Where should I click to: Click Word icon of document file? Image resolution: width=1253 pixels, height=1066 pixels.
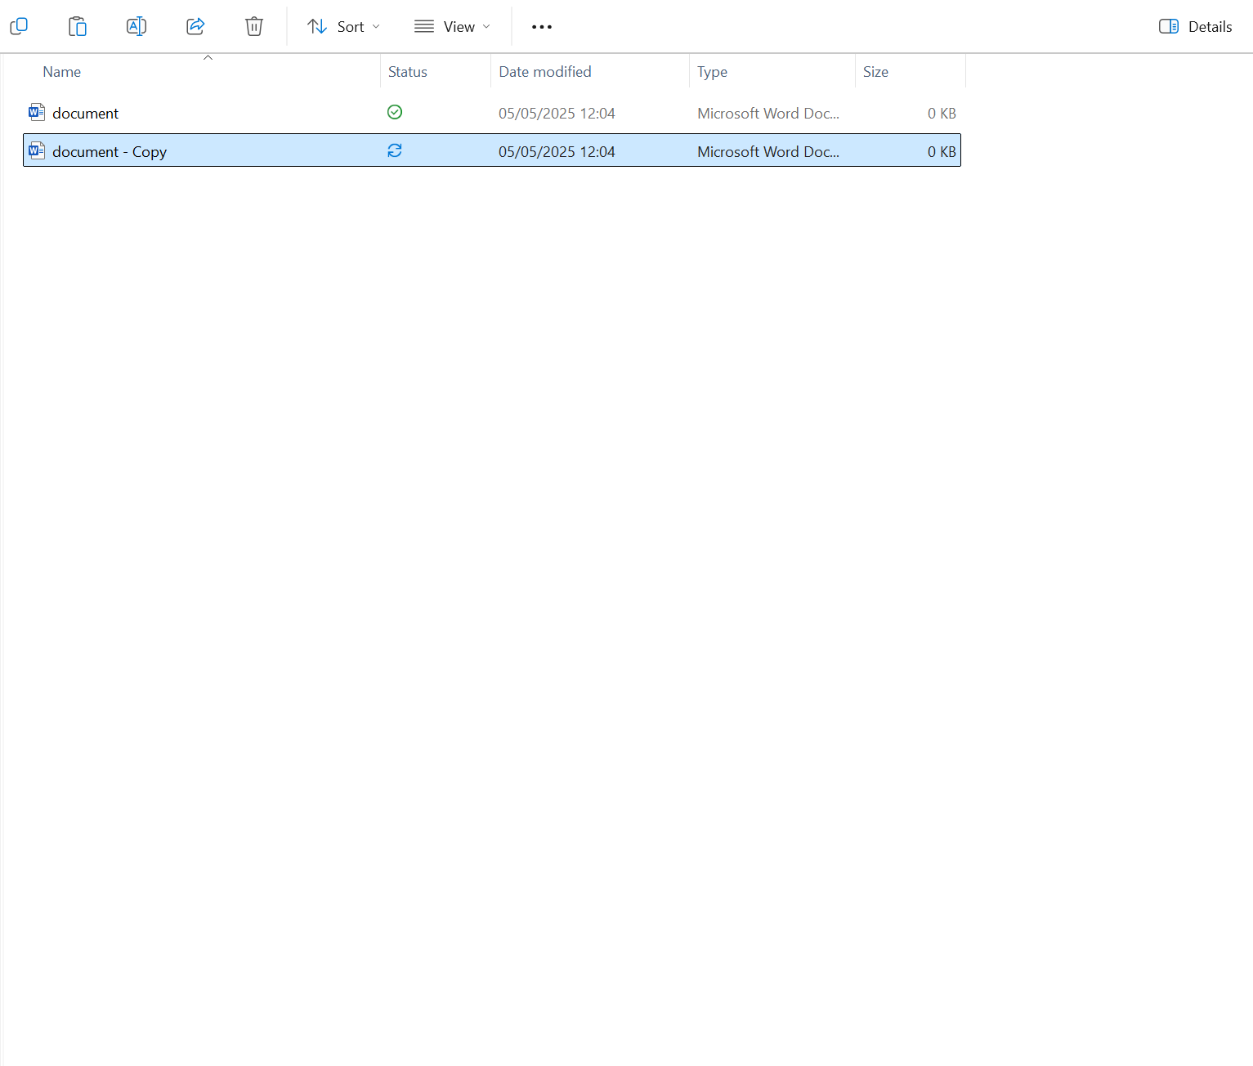(37, 112)
